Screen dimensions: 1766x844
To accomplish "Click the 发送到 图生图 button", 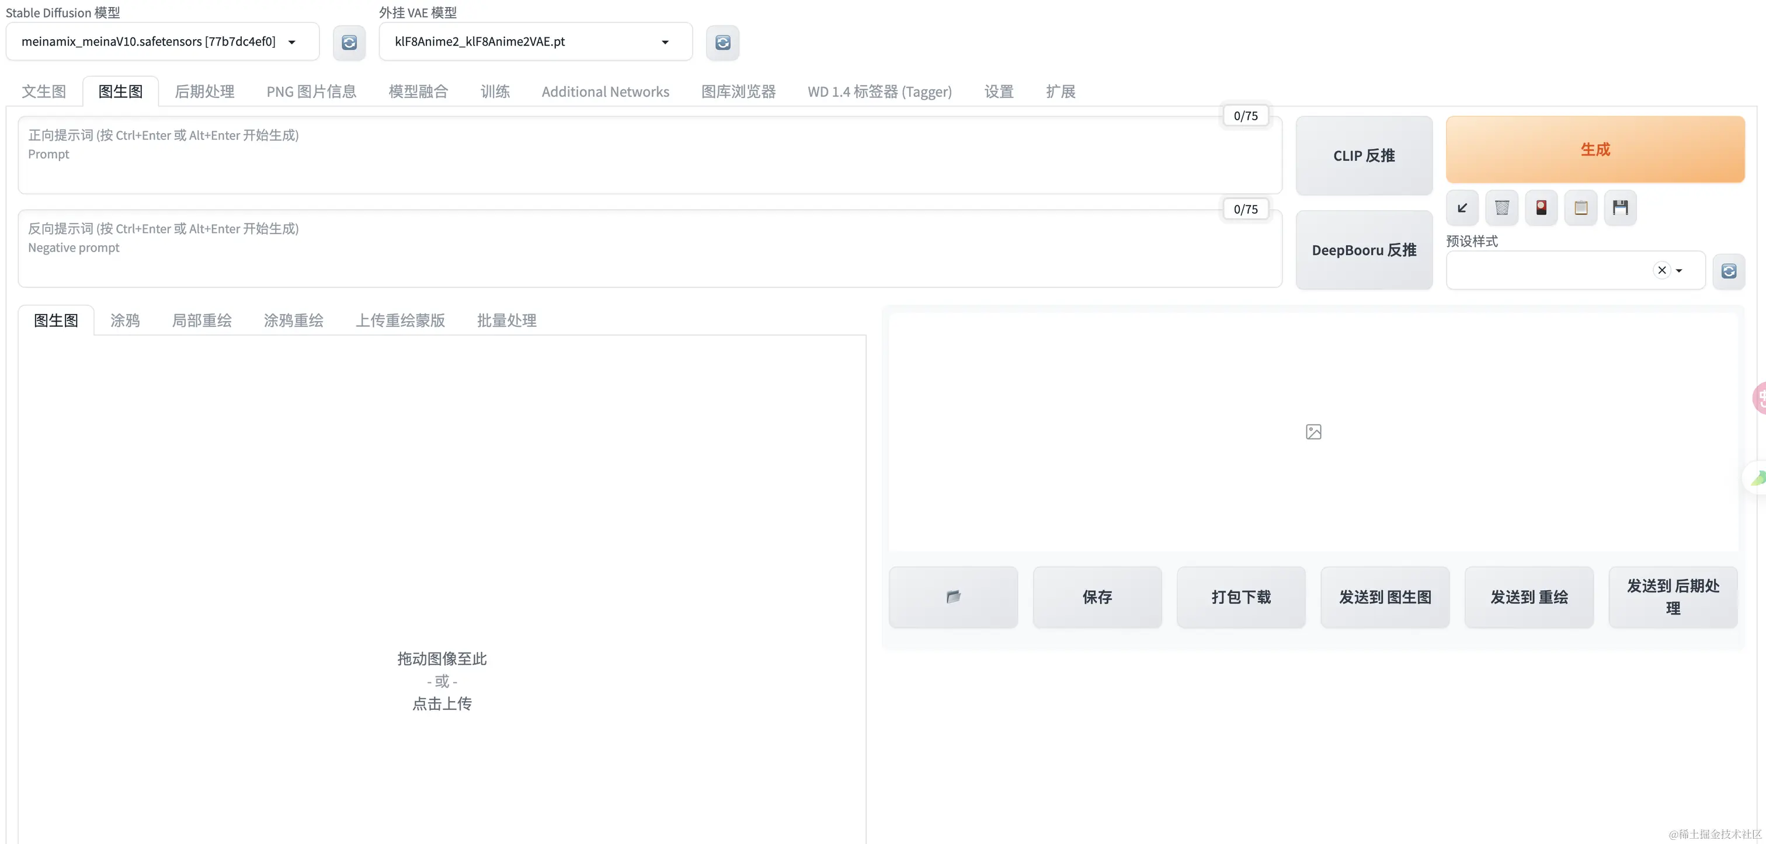I will click(1385, 597).
